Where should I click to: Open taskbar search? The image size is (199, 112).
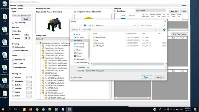click(x=9, y=109)
